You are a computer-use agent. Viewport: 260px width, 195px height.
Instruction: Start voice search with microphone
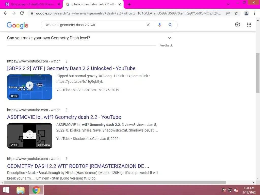[x=160, y=25]
